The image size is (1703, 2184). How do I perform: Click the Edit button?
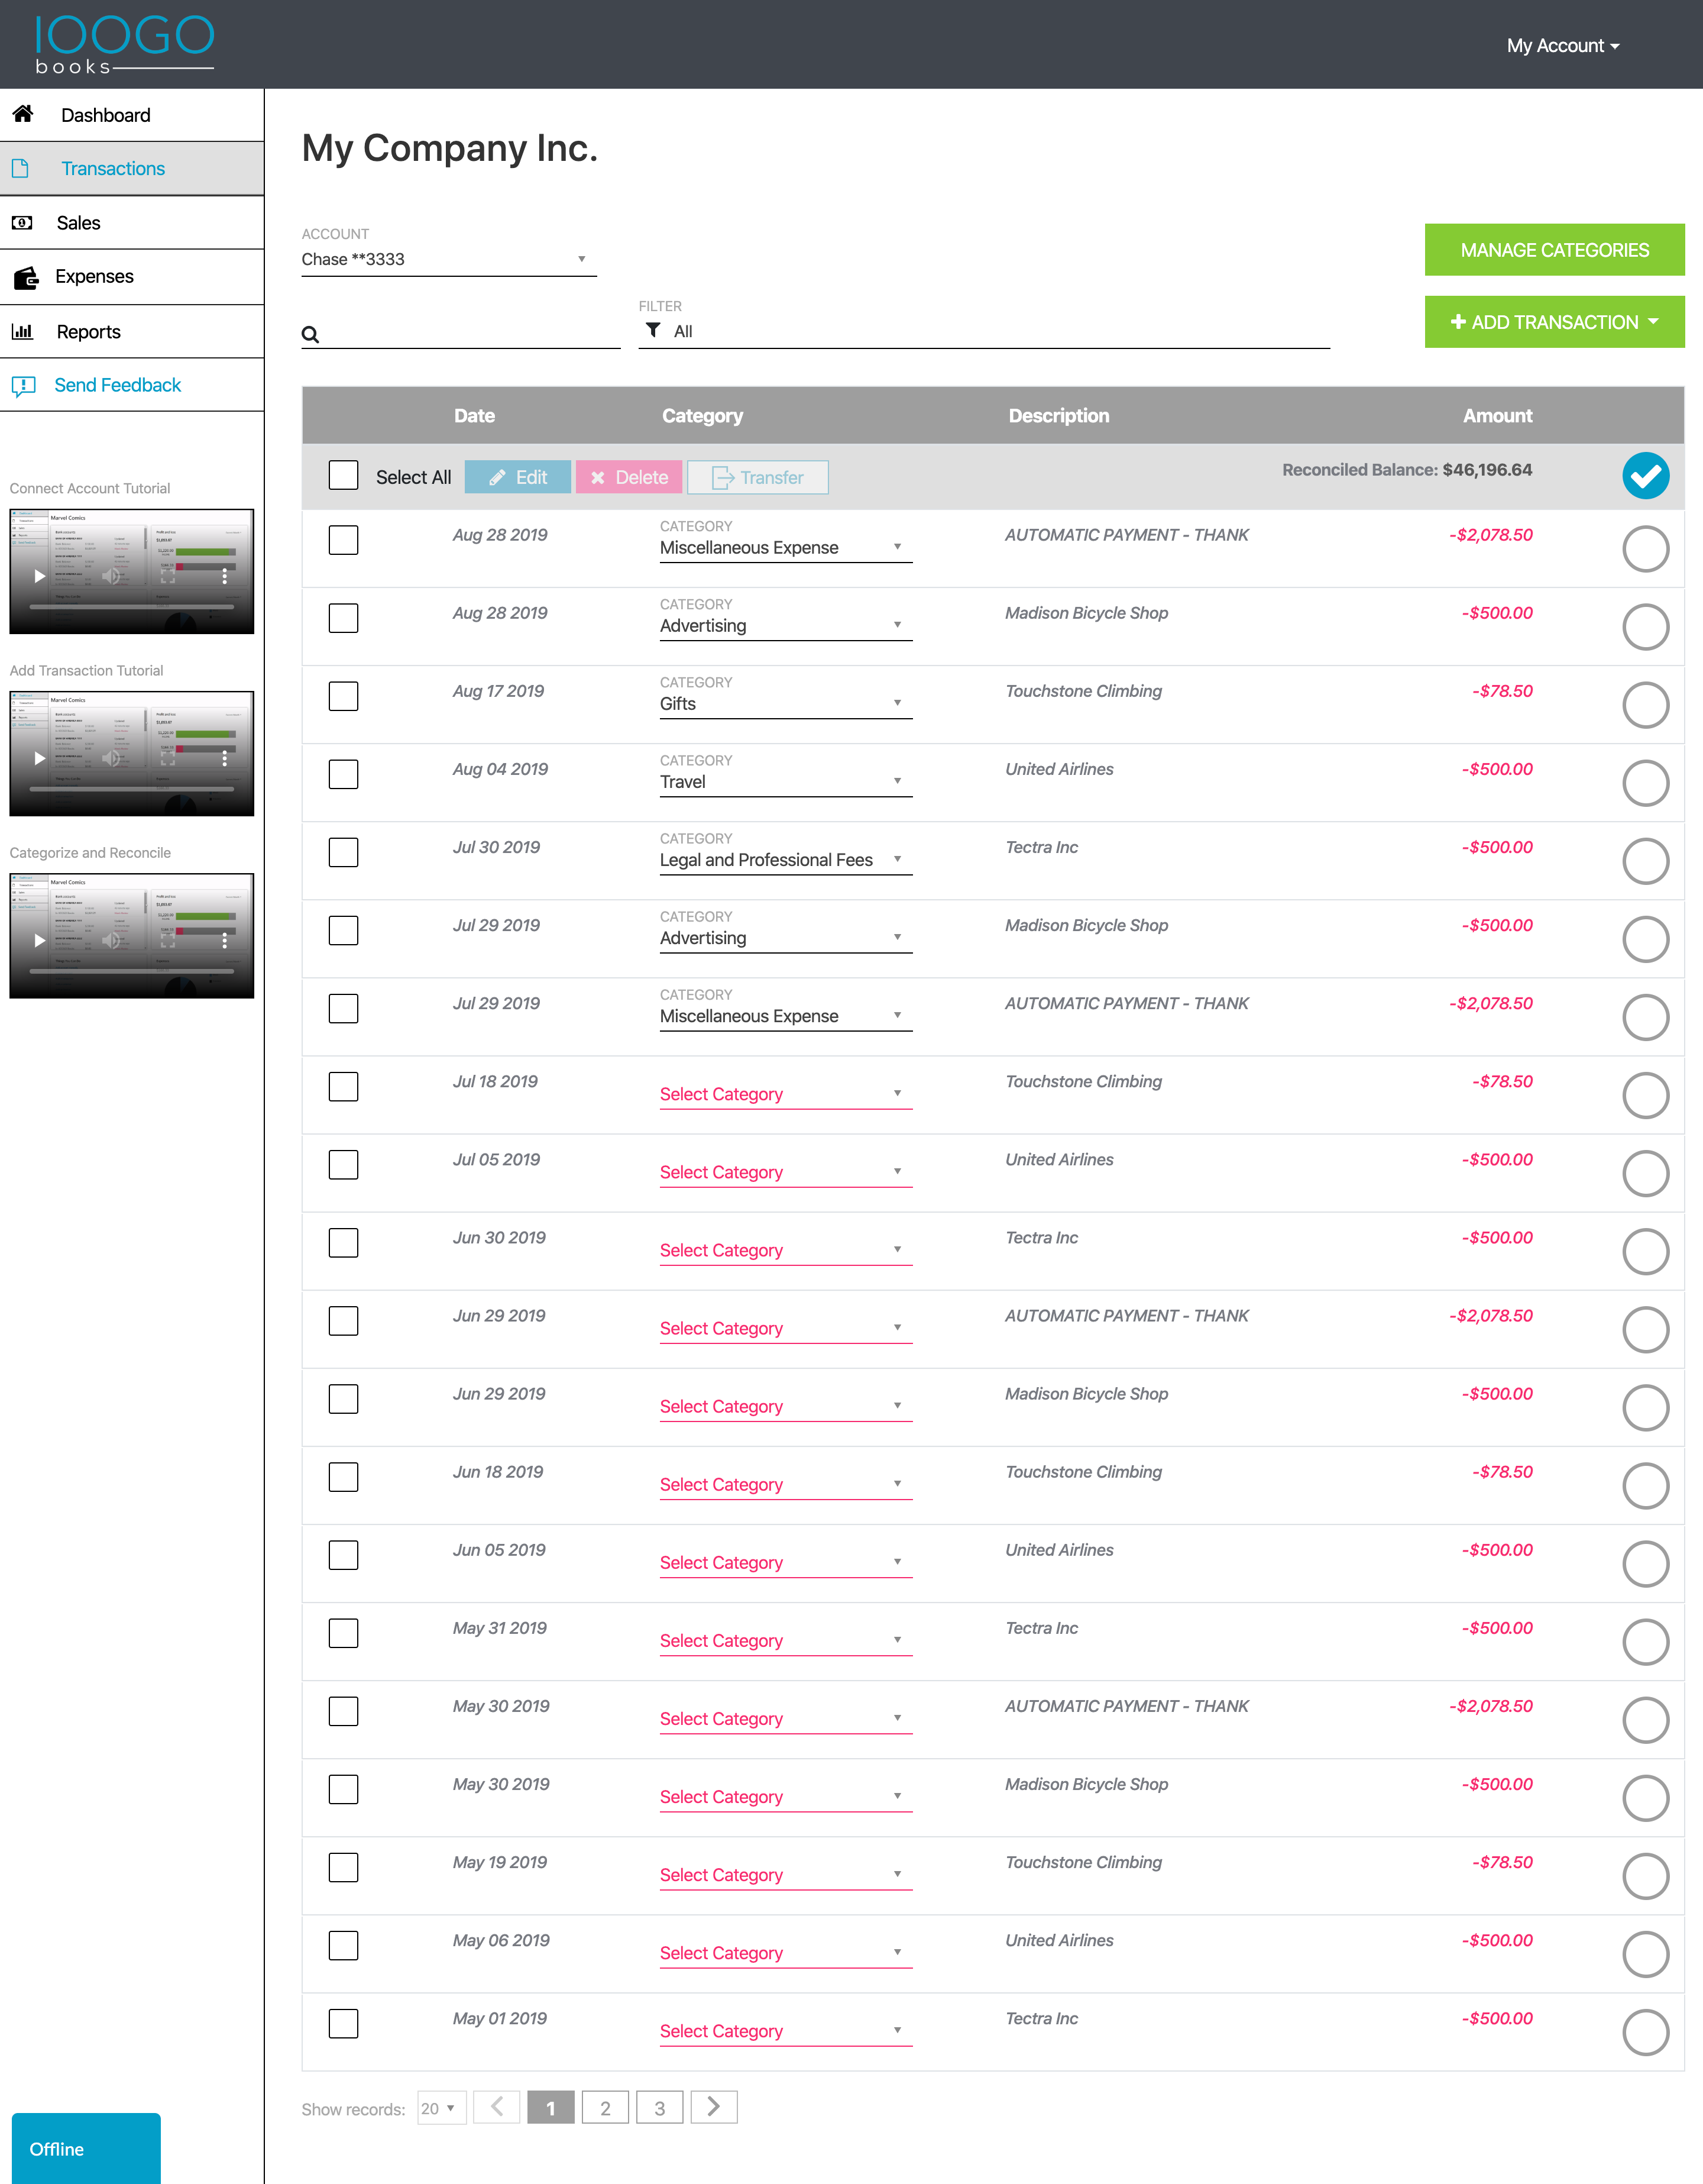point(517,477)
